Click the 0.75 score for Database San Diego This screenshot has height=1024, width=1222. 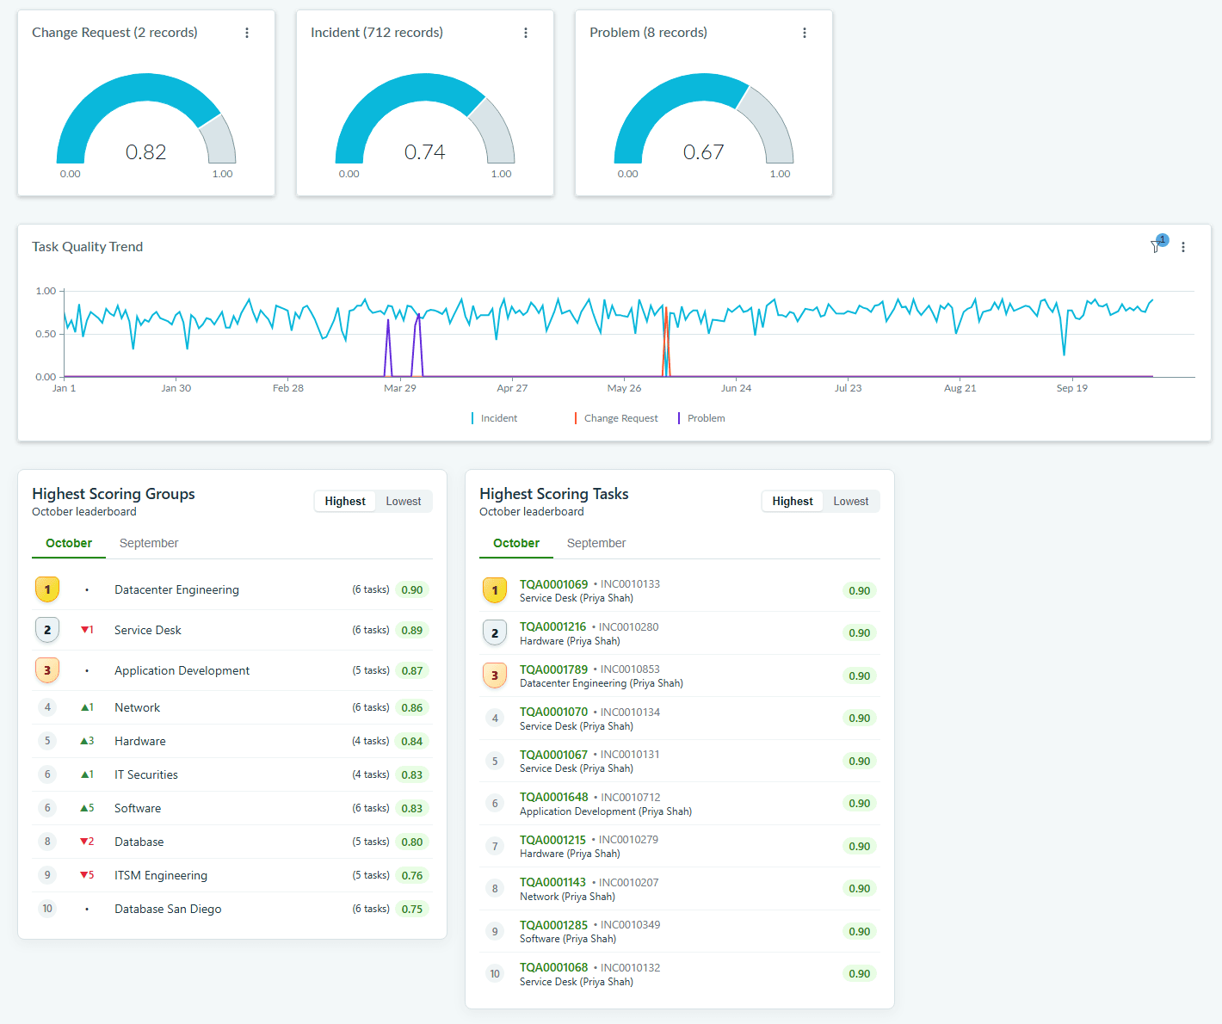point(412,909)
